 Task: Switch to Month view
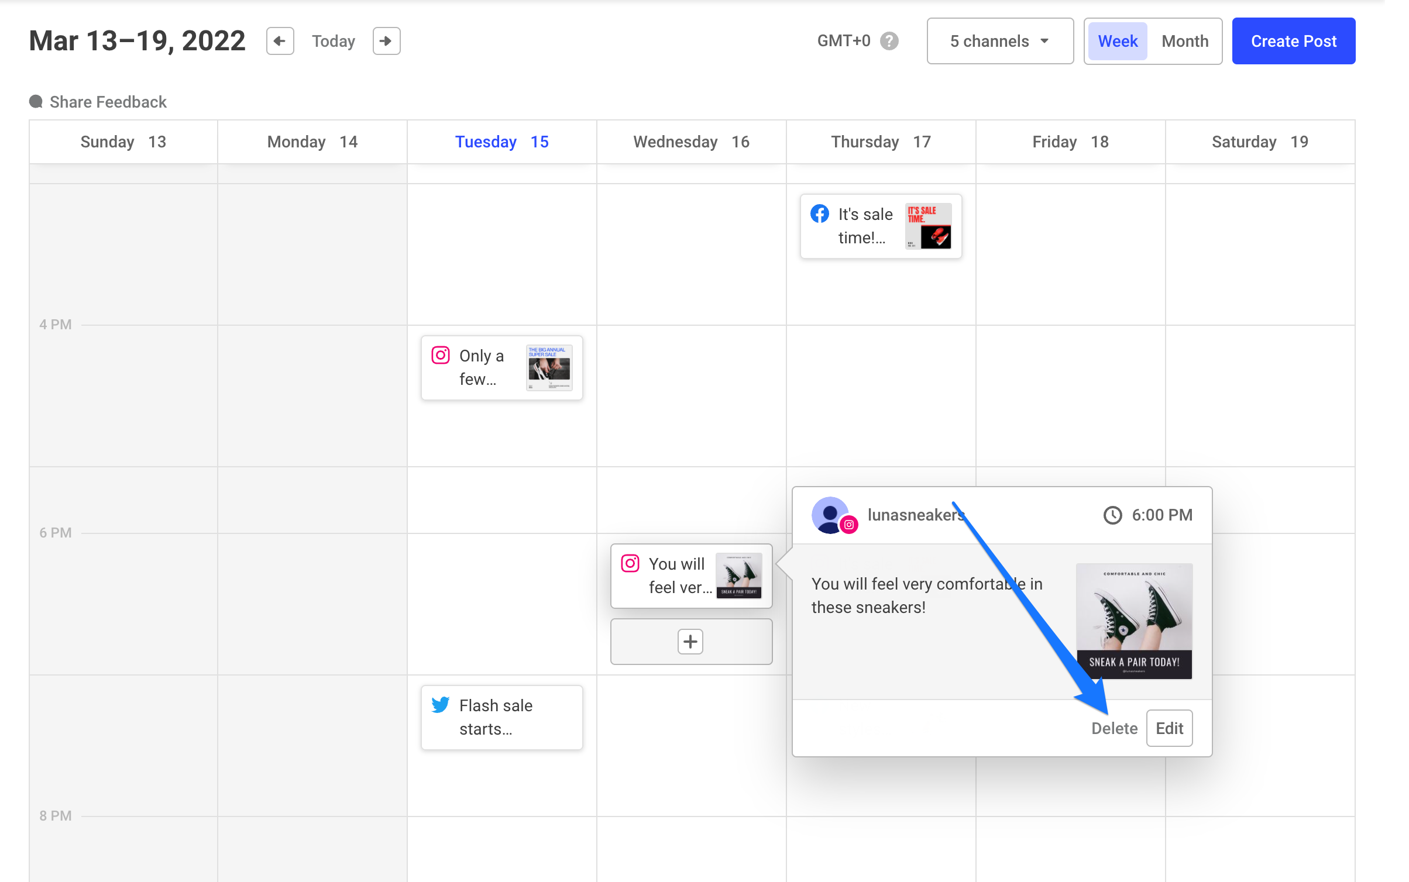click(1185, 41)
